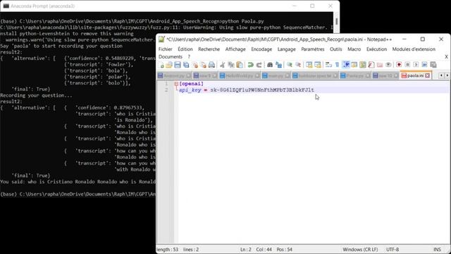
Task: Click the Document Map icon
Action: (x=363, y=65)
